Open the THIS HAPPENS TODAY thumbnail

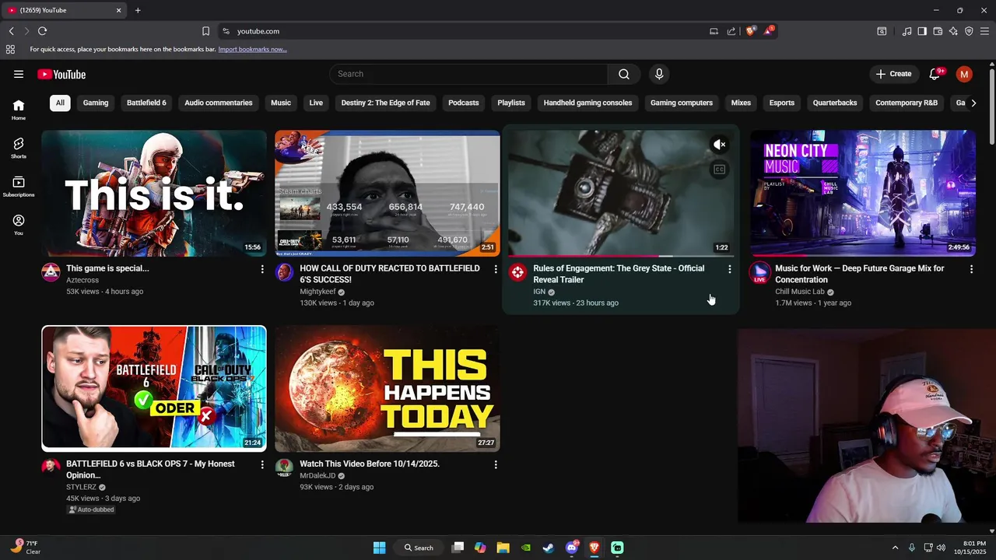(388, 388)
